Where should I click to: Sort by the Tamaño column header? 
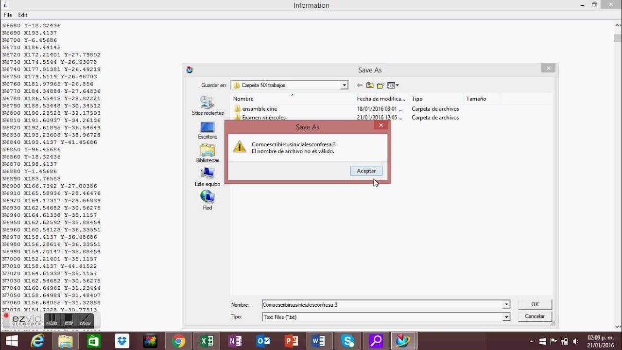(x=482, y=99)
